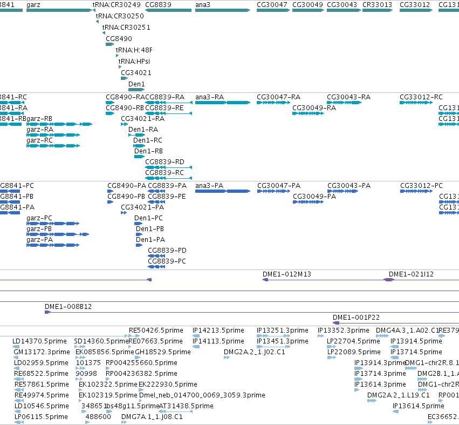Select the CG8839 gene bar
The height and width of the screenshot is (425, 459).
(168, 10)
